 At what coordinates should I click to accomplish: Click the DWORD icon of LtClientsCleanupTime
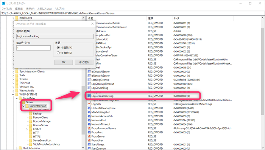point(89,108)
